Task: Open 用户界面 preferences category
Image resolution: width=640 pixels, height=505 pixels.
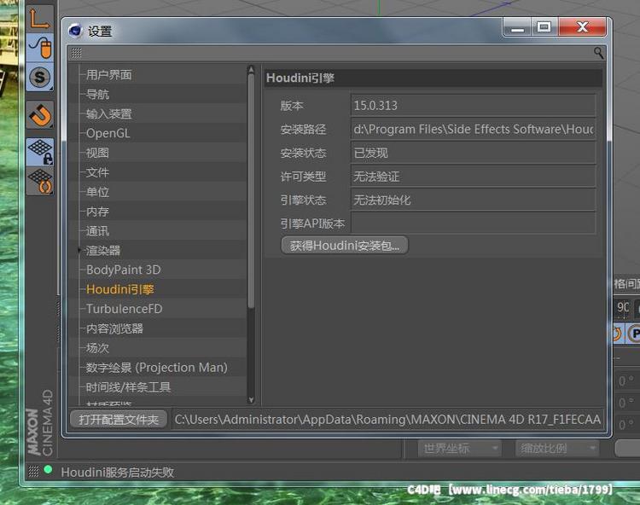Action: coord(109,75)
